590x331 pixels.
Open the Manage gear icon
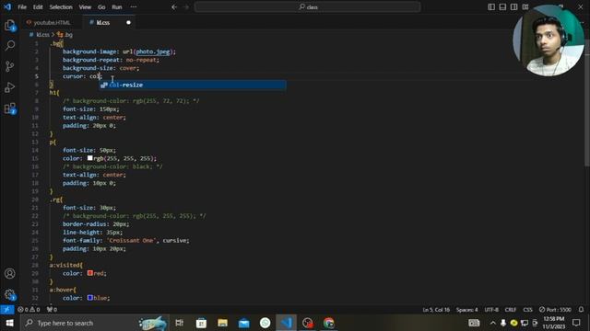10,294
